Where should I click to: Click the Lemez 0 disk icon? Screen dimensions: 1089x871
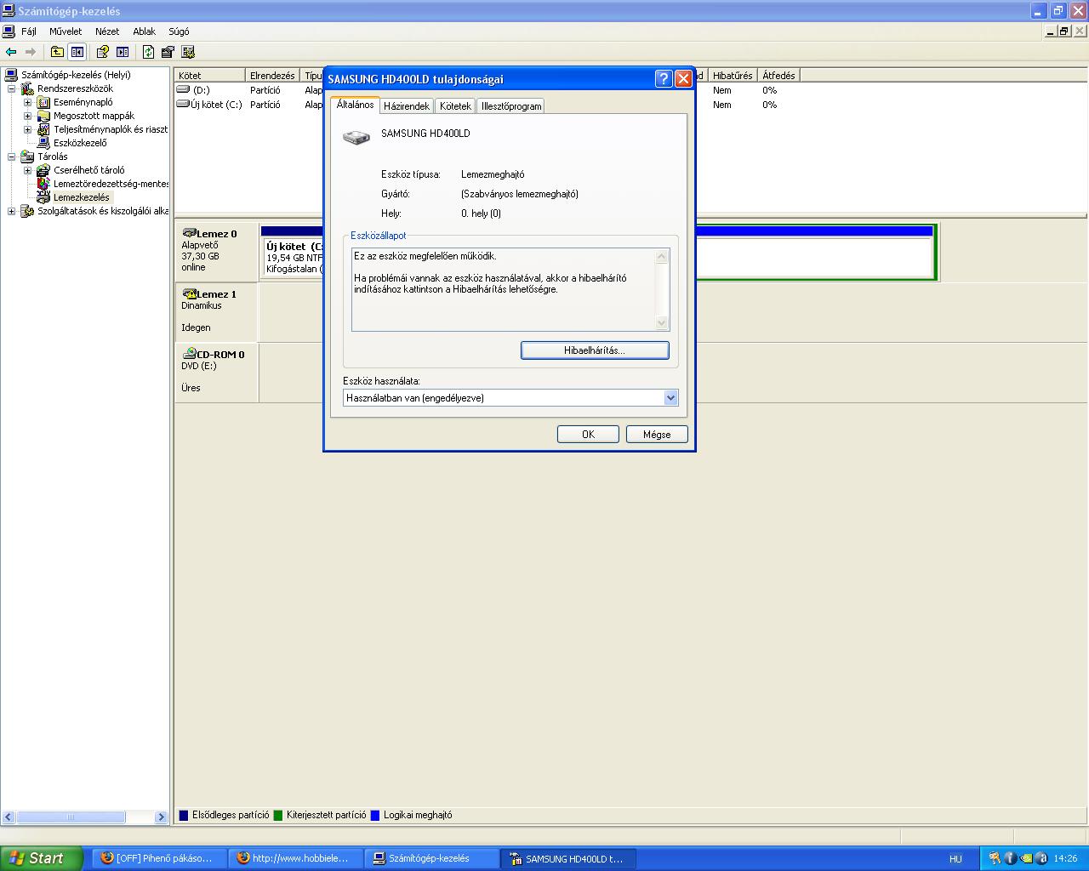(189, 233)
